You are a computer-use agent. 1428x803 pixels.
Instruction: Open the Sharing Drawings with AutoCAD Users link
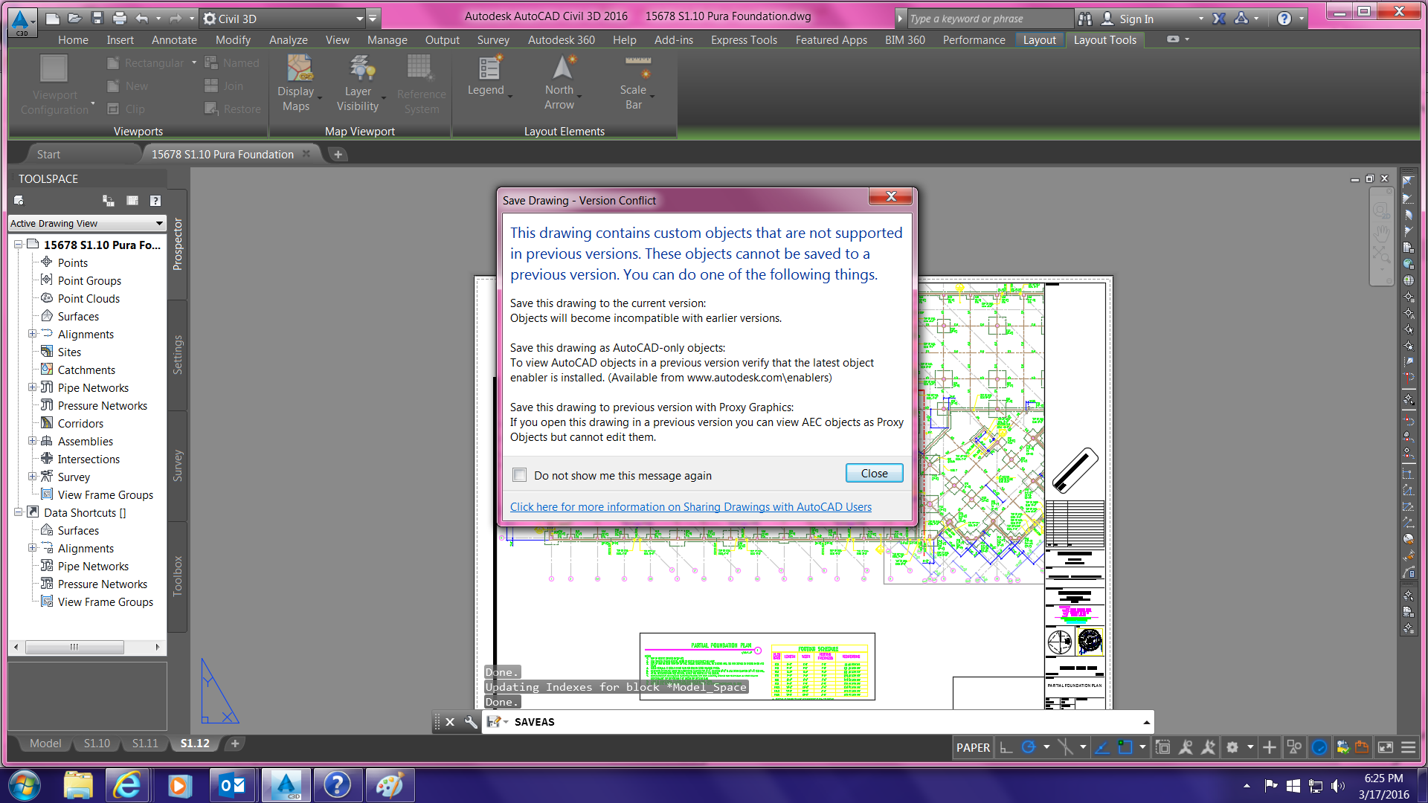[x=690, y=507]
